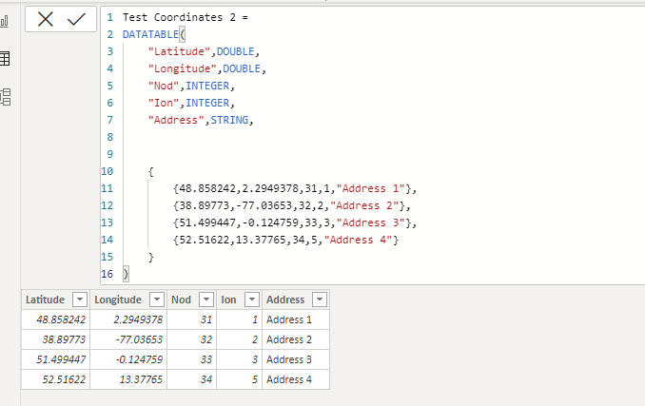The width and height of the screenshot is (645, 406).
Task: Click the cell with latitude 38.89773
Action: coord(55,339)
